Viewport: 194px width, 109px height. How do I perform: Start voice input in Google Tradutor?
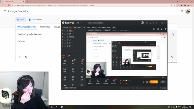pos(20,57)
